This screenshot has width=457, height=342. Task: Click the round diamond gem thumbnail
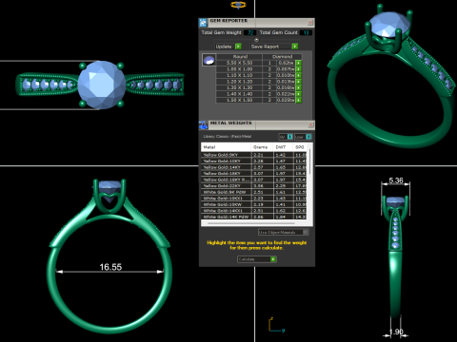[x=209, y=60]
